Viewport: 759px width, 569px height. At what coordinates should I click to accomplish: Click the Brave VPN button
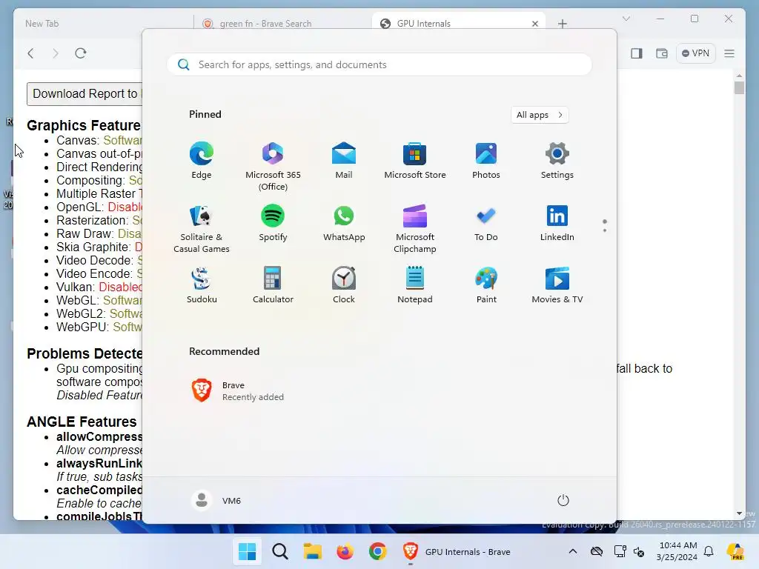click(695, 53)
